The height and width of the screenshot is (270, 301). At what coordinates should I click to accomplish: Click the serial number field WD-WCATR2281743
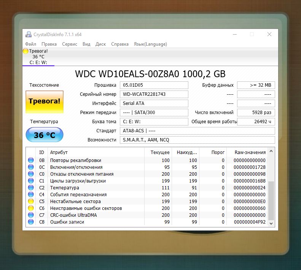(x=154, y=94)
